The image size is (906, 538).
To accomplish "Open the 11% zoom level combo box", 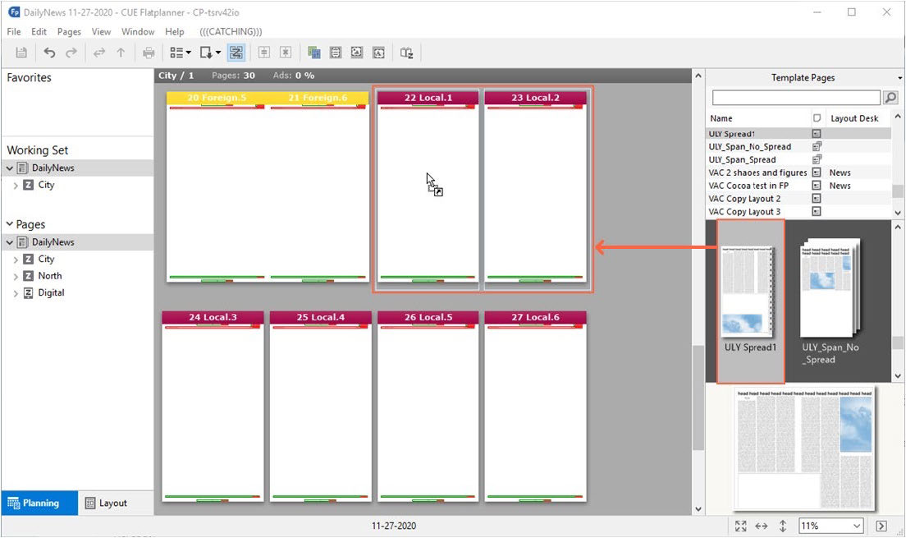I will click(x=830, y=526).
